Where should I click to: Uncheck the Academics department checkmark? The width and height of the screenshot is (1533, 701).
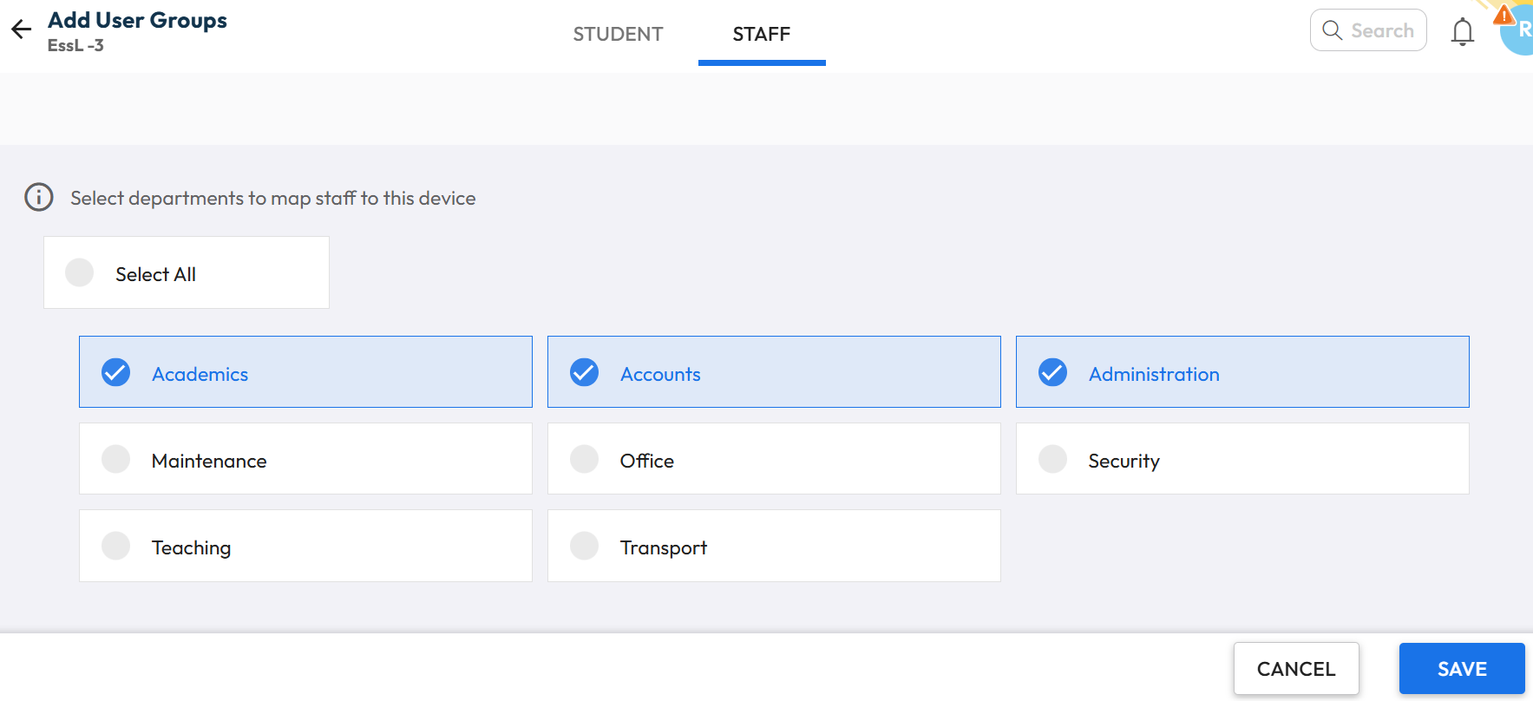tap(116, 372)
